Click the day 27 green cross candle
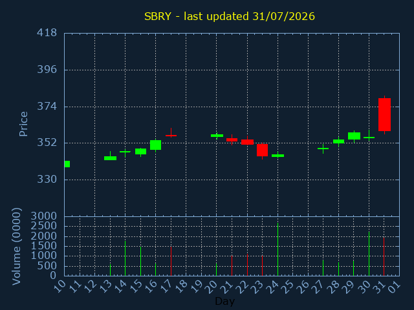The height and width of the screenshot is (310, 414). 323,149
